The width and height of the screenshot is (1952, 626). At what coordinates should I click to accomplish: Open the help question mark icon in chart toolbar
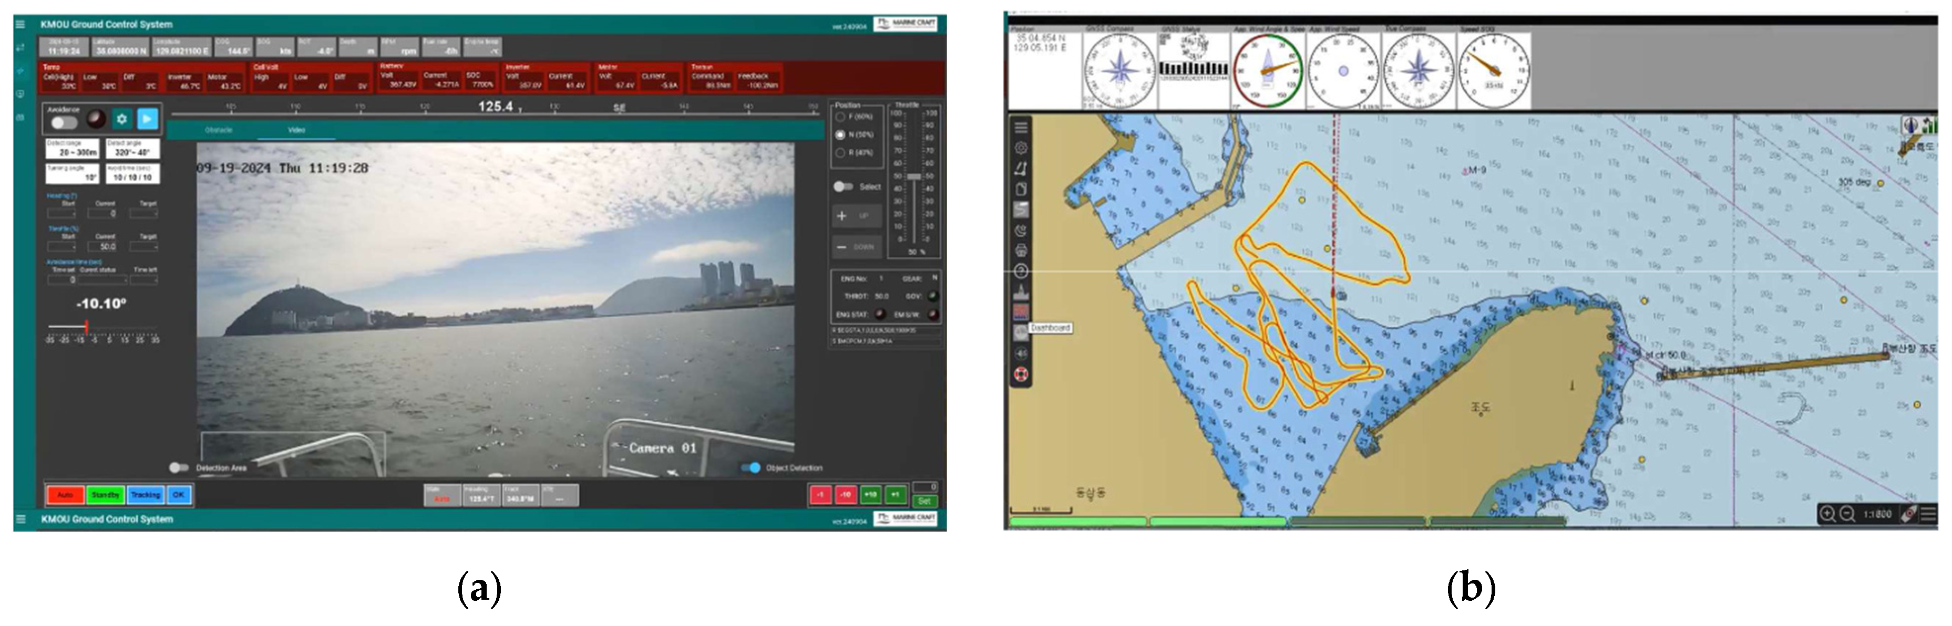[x=1021, y=271]
